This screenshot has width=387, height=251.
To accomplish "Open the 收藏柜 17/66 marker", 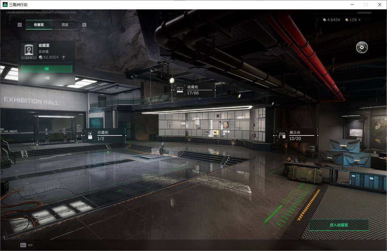I will point(193,90).
